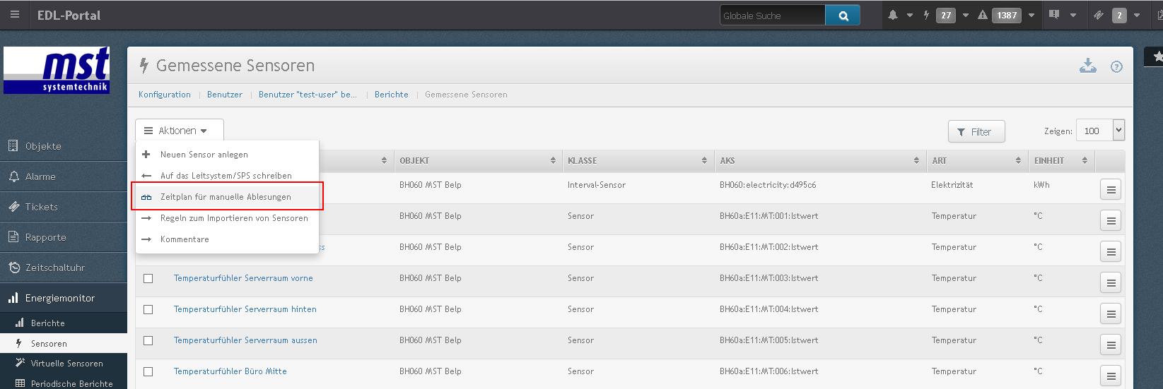Image resolution: width=1163 pixels, height=389 pixels.
Task: Open row menu for Temperaturfühler Büro Mitte
Action: click(x=1111, y=376)
